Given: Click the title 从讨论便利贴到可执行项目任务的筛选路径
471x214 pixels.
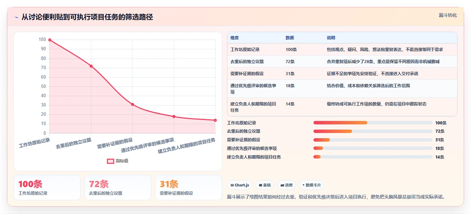Looking at the screenshot, I should 87,17.
